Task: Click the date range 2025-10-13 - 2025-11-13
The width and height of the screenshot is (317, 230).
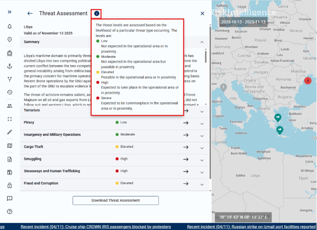Action: click(242, 22)
